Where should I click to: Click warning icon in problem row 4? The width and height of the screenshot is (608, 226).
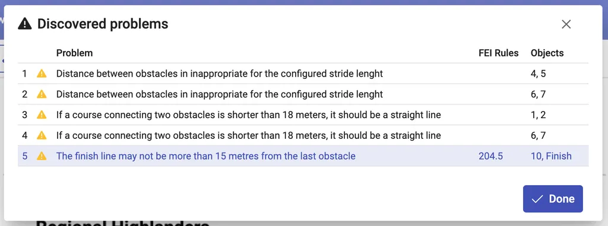coord(42,135)
